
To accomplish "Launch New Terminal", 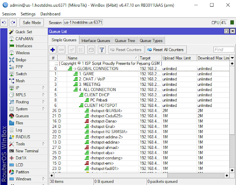I will (27, 151).
